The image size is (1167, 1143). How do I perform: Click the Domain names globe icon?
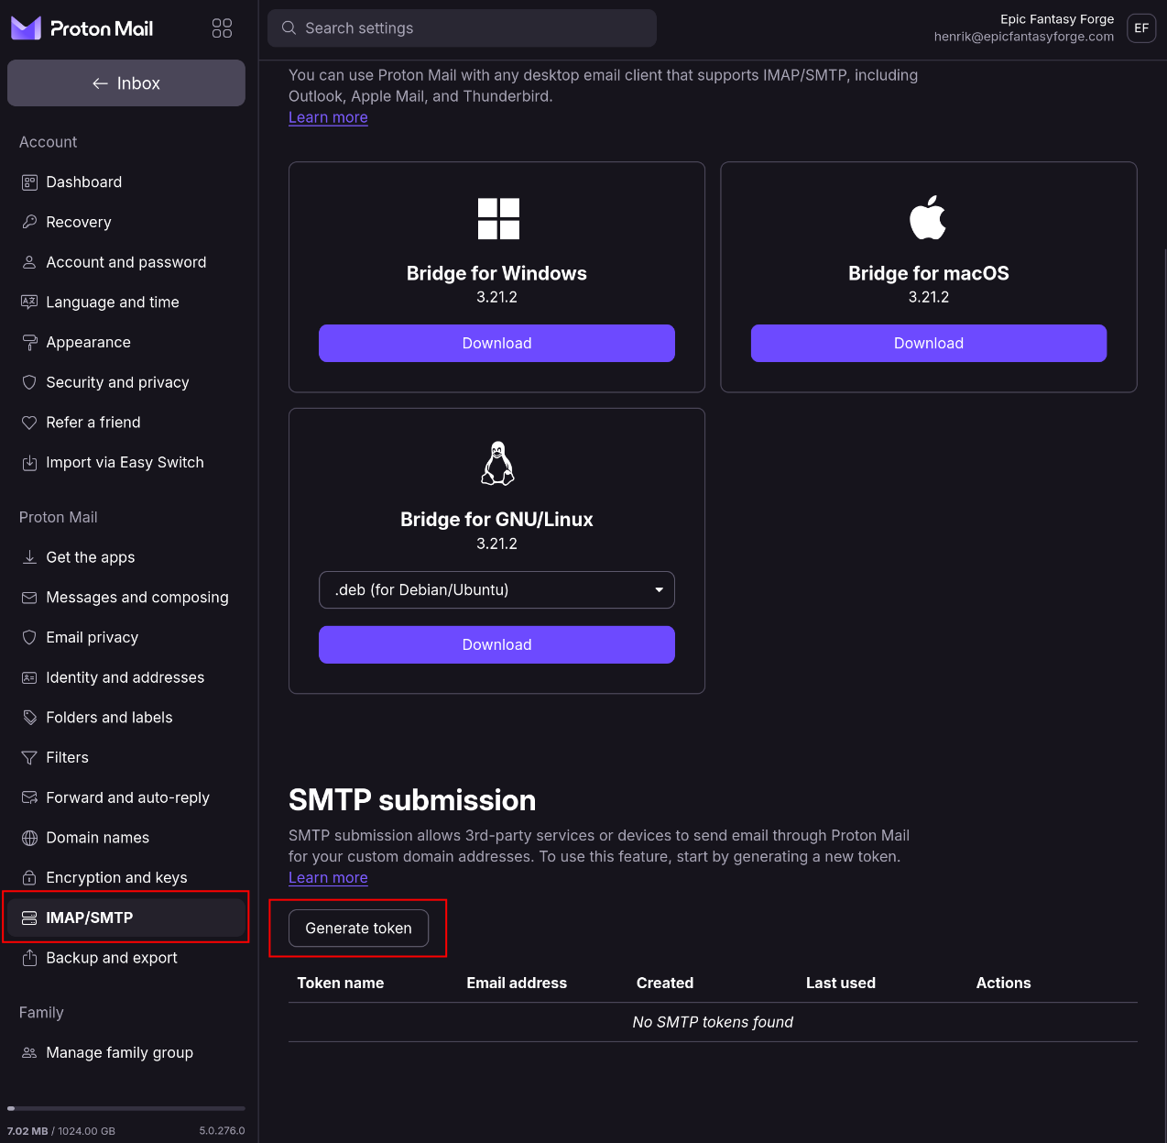[x=29, y=838]
